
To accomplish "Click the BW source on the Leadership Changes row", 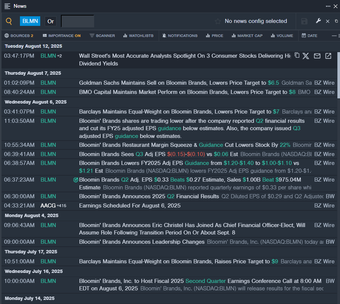I will click(330, 242).
